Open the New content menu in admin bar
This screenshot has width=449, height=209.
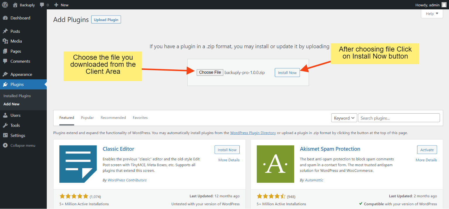[61, 5]
